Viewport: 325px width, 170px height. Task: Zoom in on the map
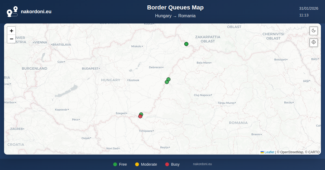[x=11, y=31]
